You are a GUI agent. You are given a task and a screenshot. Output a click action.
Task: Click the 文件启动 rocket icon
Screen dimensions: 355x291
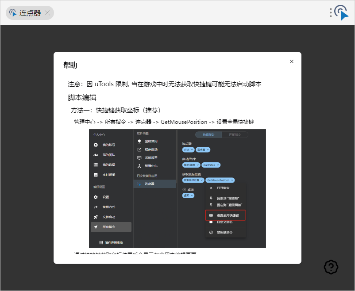click(x=96, y=217)
